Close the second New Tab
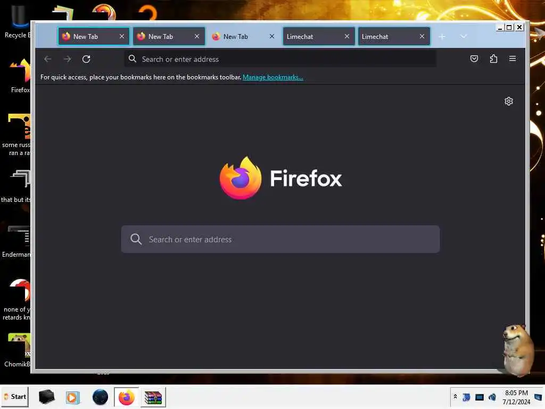This screenshot has height=409, width=545. point(197,37)
